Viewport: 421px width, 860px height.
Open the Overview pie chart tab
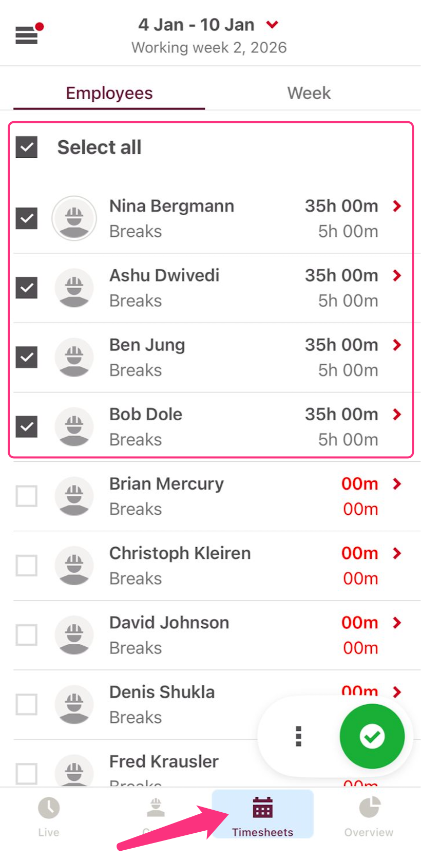pyautogui.click(x=369, y=816)
